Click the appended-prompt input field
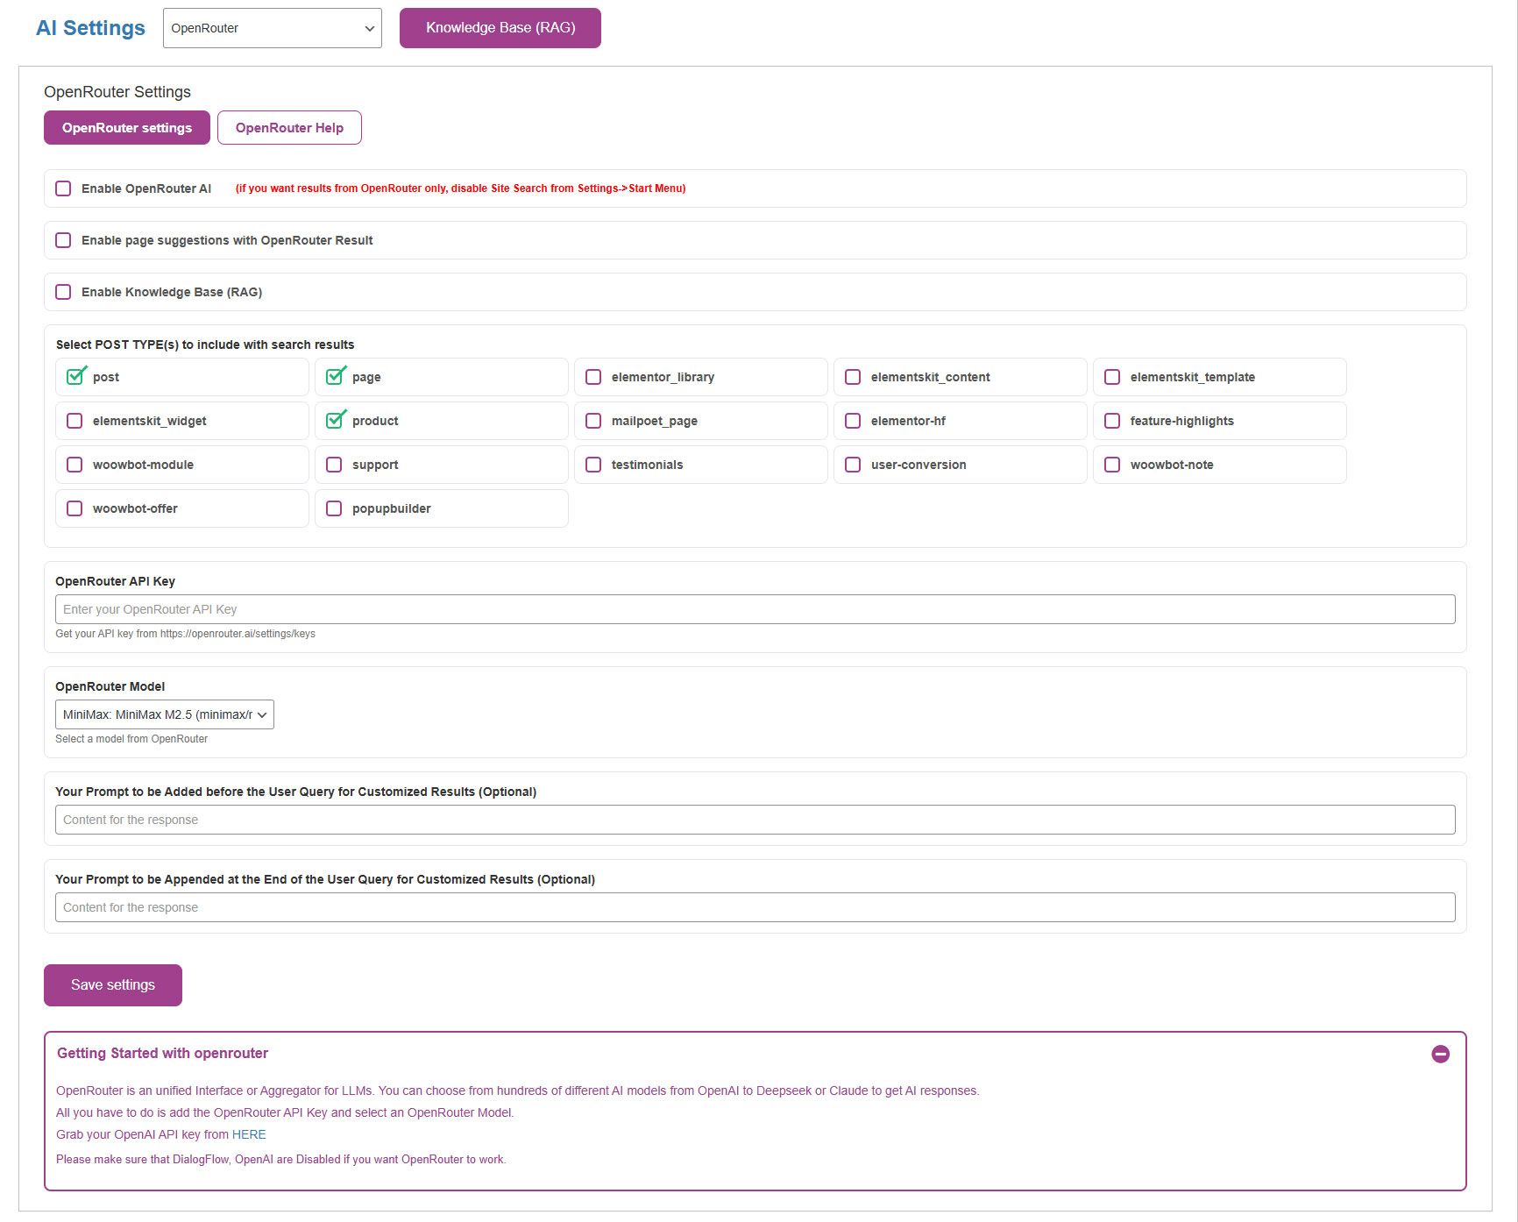Viewport: 1518px width, 1222px height. pos(755,907)
